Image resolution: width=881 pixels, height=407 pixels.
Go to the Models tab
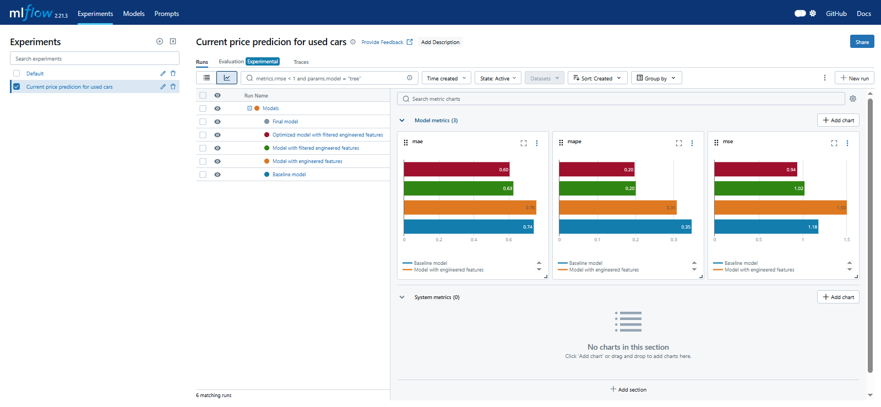pyautogui.click(x=134, y=13)
